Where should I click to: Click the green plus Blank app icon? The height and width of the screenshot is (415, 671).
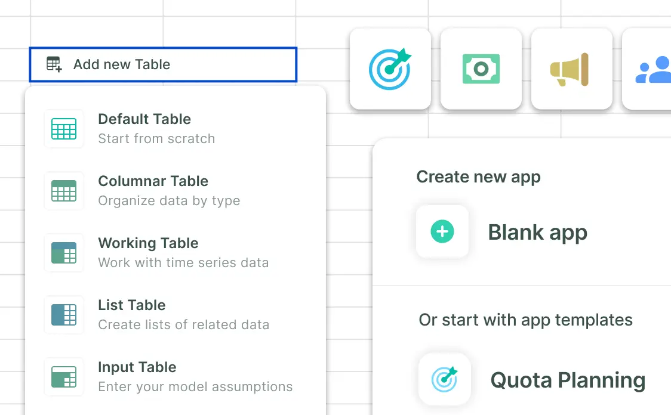(x=442, y=231)
